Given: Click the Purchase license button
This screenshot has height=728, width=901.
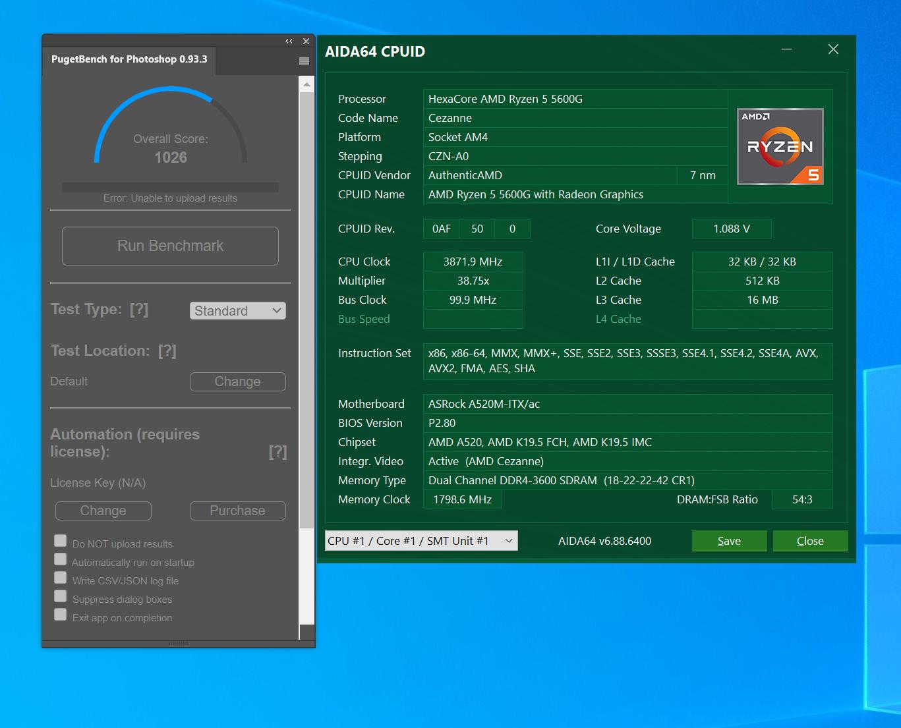Looking at the screenshot, I should pyautogui.click(x=237, y=511).
